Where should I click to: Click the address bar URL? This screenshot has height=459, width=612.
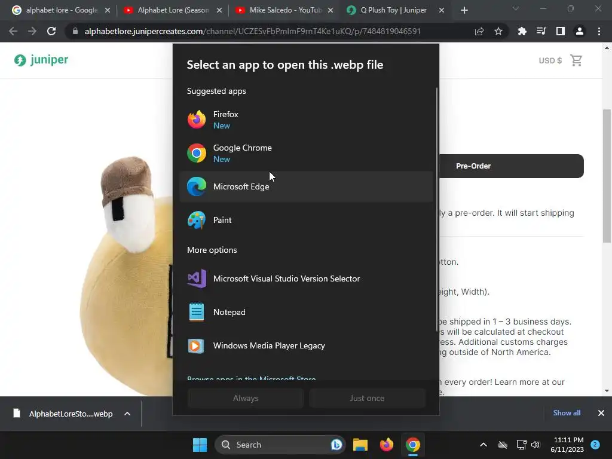point(253,31)
